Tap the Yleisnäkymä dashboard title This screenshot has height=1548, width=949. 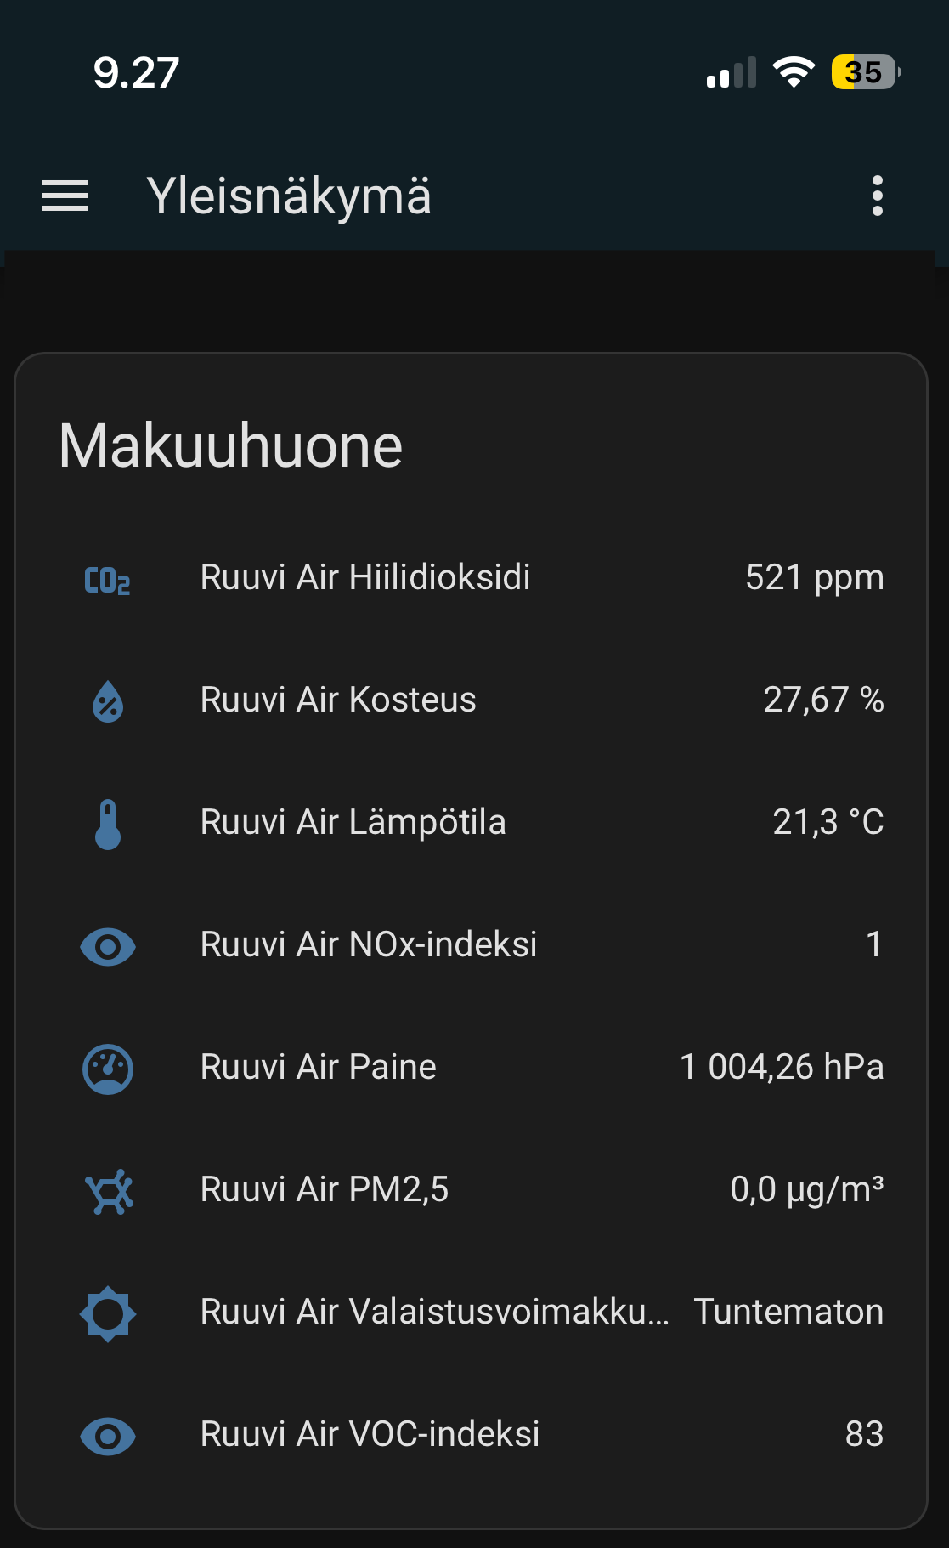(x=289, y=196)
